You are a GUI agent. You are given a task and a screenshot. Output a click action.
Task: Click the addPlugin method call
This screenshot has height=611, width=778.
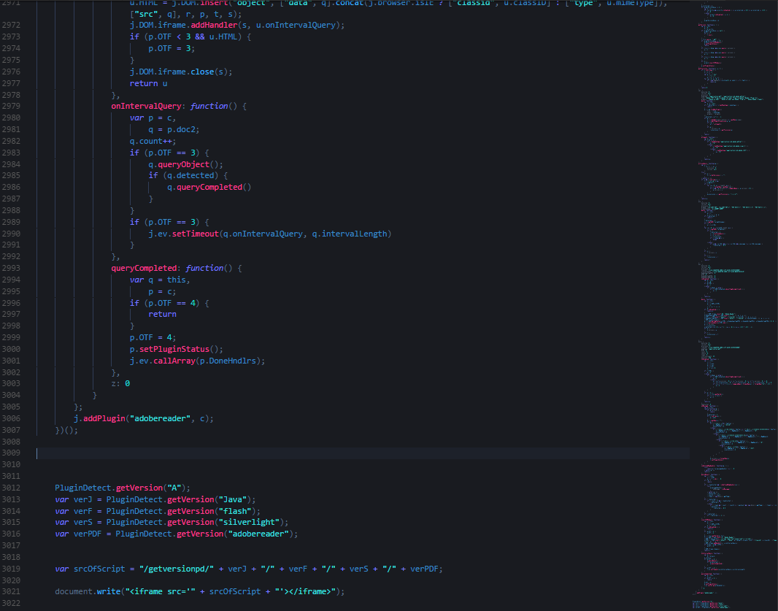coord(103,418)
